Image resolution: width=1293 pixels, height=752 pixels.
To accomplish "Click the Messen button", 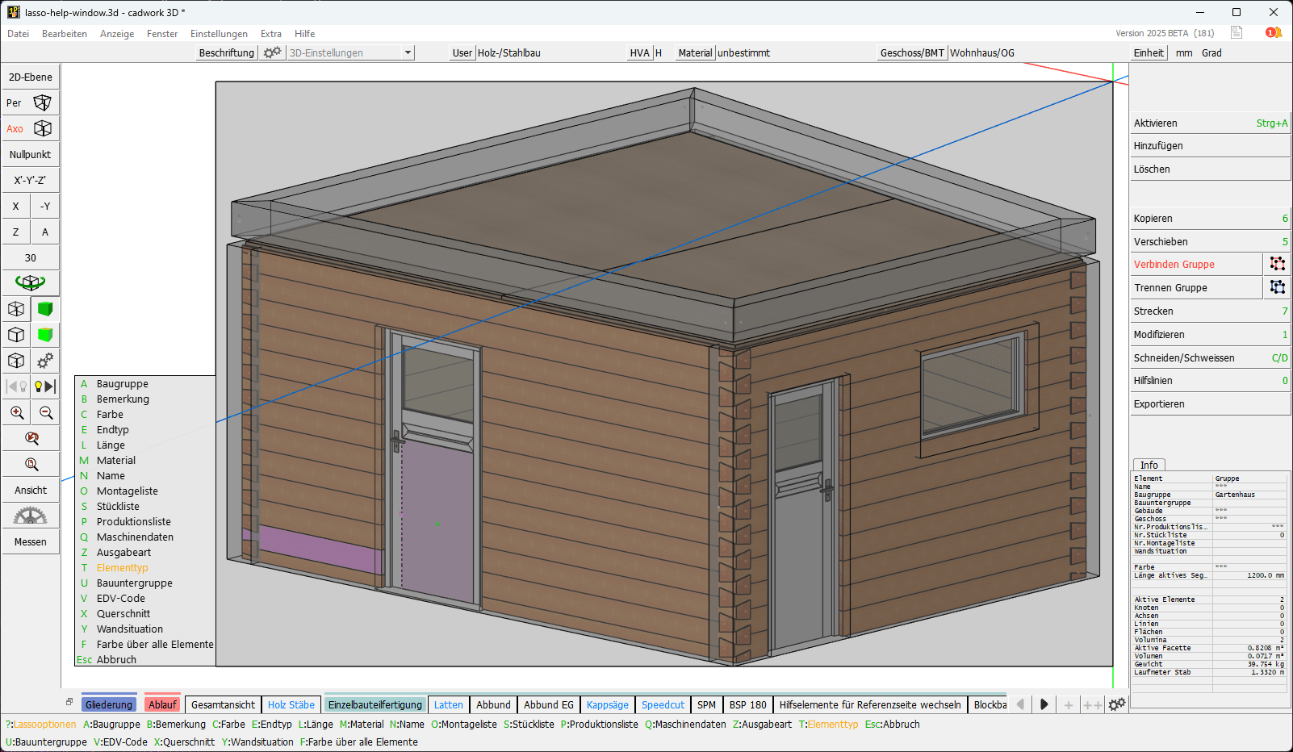I will (x=31, y=542).
